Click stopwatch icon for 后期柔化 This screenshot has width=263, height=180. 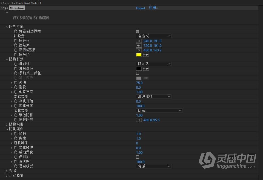[x=16, y=152]
